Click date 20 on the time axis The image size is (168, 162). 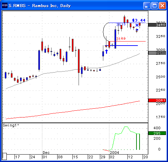pos(145,157)
